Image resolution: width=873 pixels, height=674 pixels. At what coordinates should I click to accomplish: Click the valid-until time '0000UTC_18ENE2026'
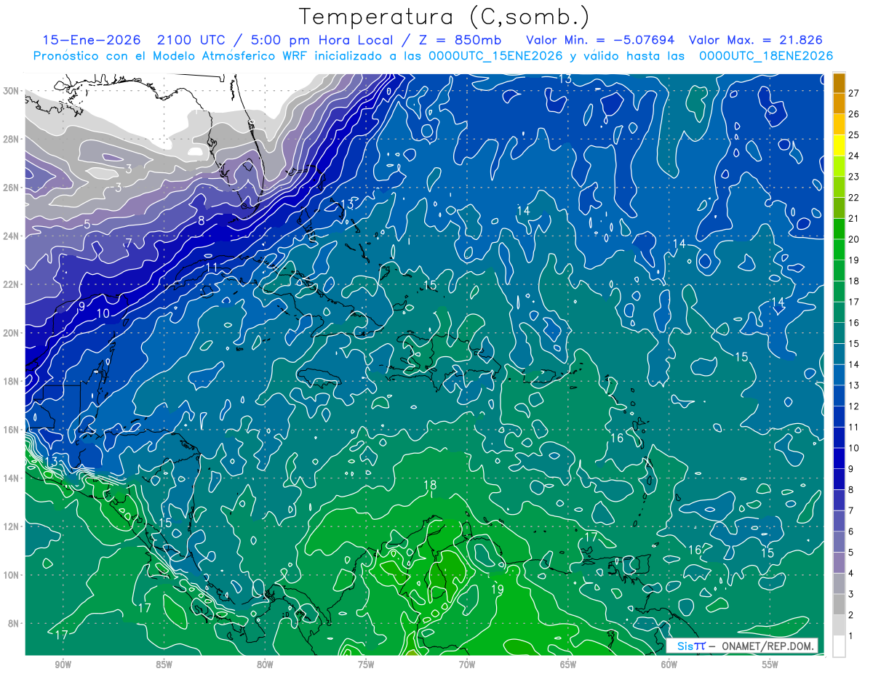pos(766,56)
